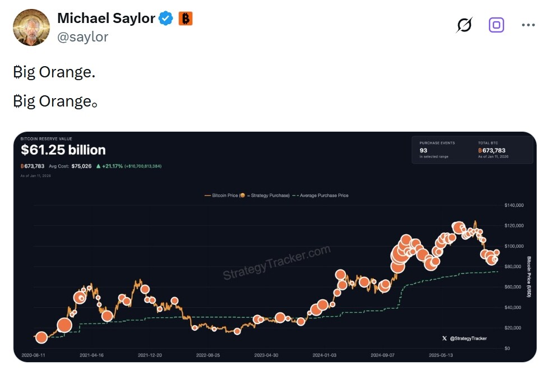Open the three-dot more options menu
The image size is (545, 370).
pyautogui.click(x=528, y=25)
